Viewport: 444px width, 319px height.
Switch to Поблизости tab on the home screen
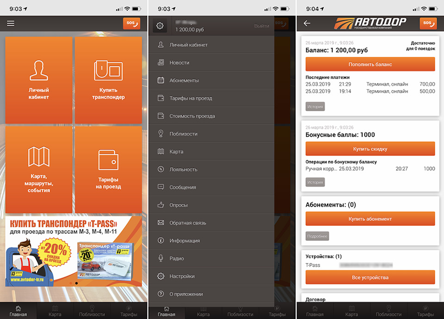pos(92,311)
